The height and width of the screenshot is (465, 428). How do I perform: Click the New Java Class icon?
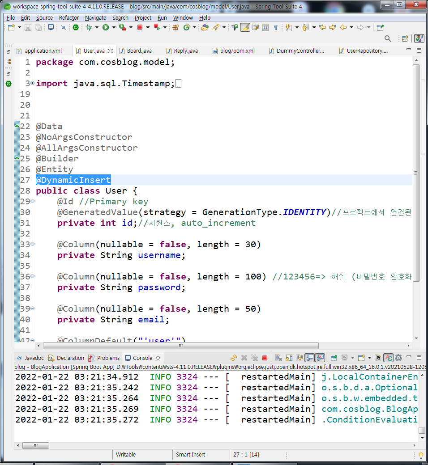click(187, 28)
